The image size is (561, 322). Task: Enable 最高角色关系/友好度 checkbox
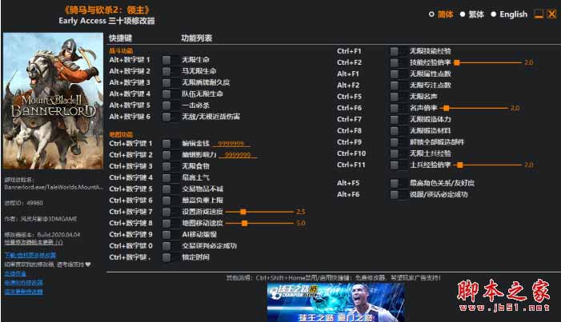coord(394,183)
